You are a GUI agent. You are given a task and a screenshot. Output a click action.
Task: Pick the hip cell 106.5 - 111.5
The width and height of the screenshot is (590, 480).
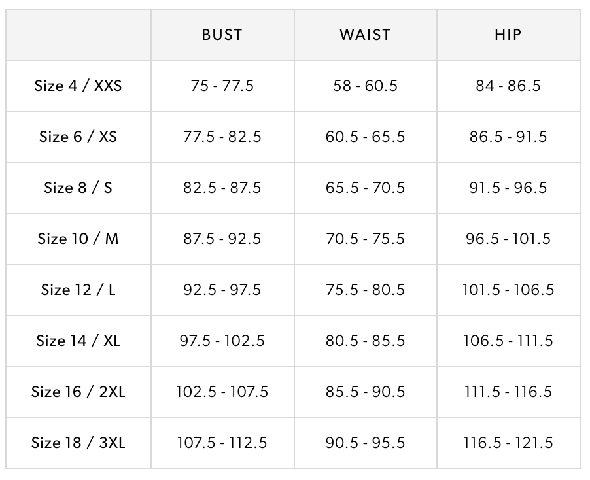click(x=508, y=341)
